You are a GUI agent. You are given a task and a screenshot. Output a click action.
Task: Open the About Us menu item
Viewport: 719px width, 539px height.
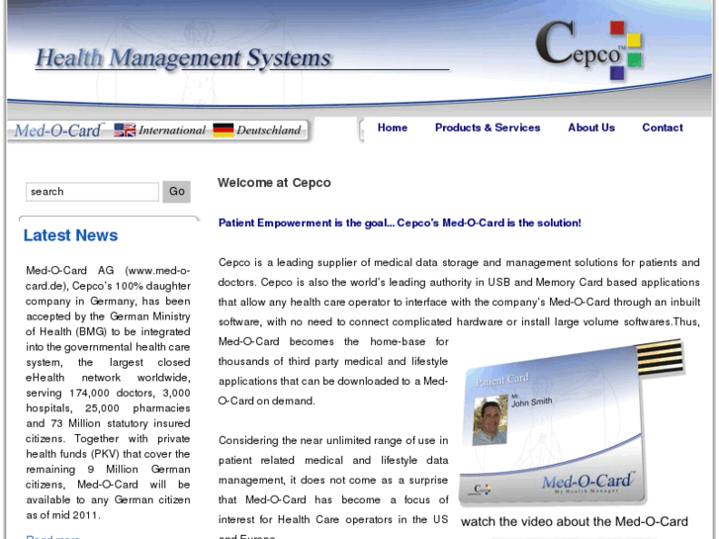(591, 128)
